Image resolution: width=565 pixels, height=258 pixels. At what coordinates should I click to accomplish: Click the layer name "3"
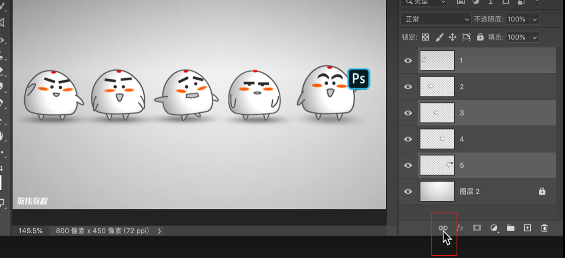tap(462, 113)
